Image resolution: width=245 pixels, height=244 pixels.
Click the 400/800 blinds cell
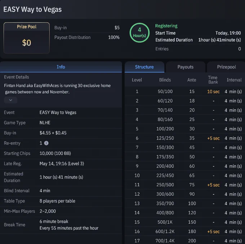[x=165, y=213]
